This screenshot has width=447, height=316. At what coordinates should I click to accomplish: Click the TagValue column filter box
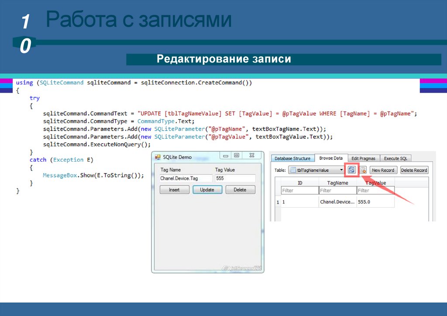point(375,191)
